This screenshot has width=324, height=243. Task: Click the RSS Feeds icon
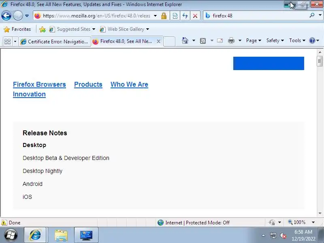coord(203,41)
